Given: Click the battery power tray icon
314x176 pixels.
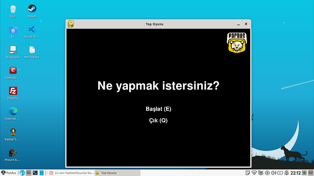Looking at the screenshot, I should coord(280,173).
